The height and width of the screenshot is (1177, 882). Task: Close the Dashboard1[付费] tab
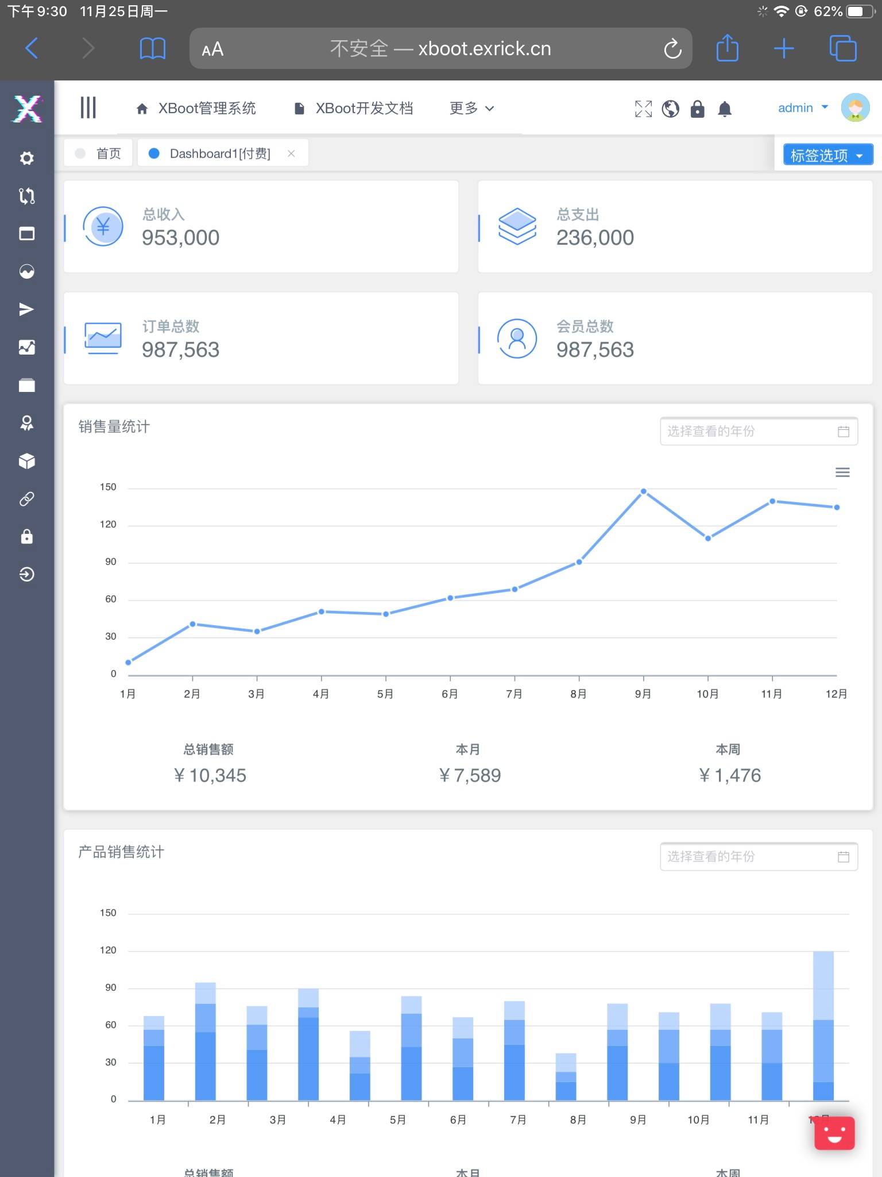(291, 153)
